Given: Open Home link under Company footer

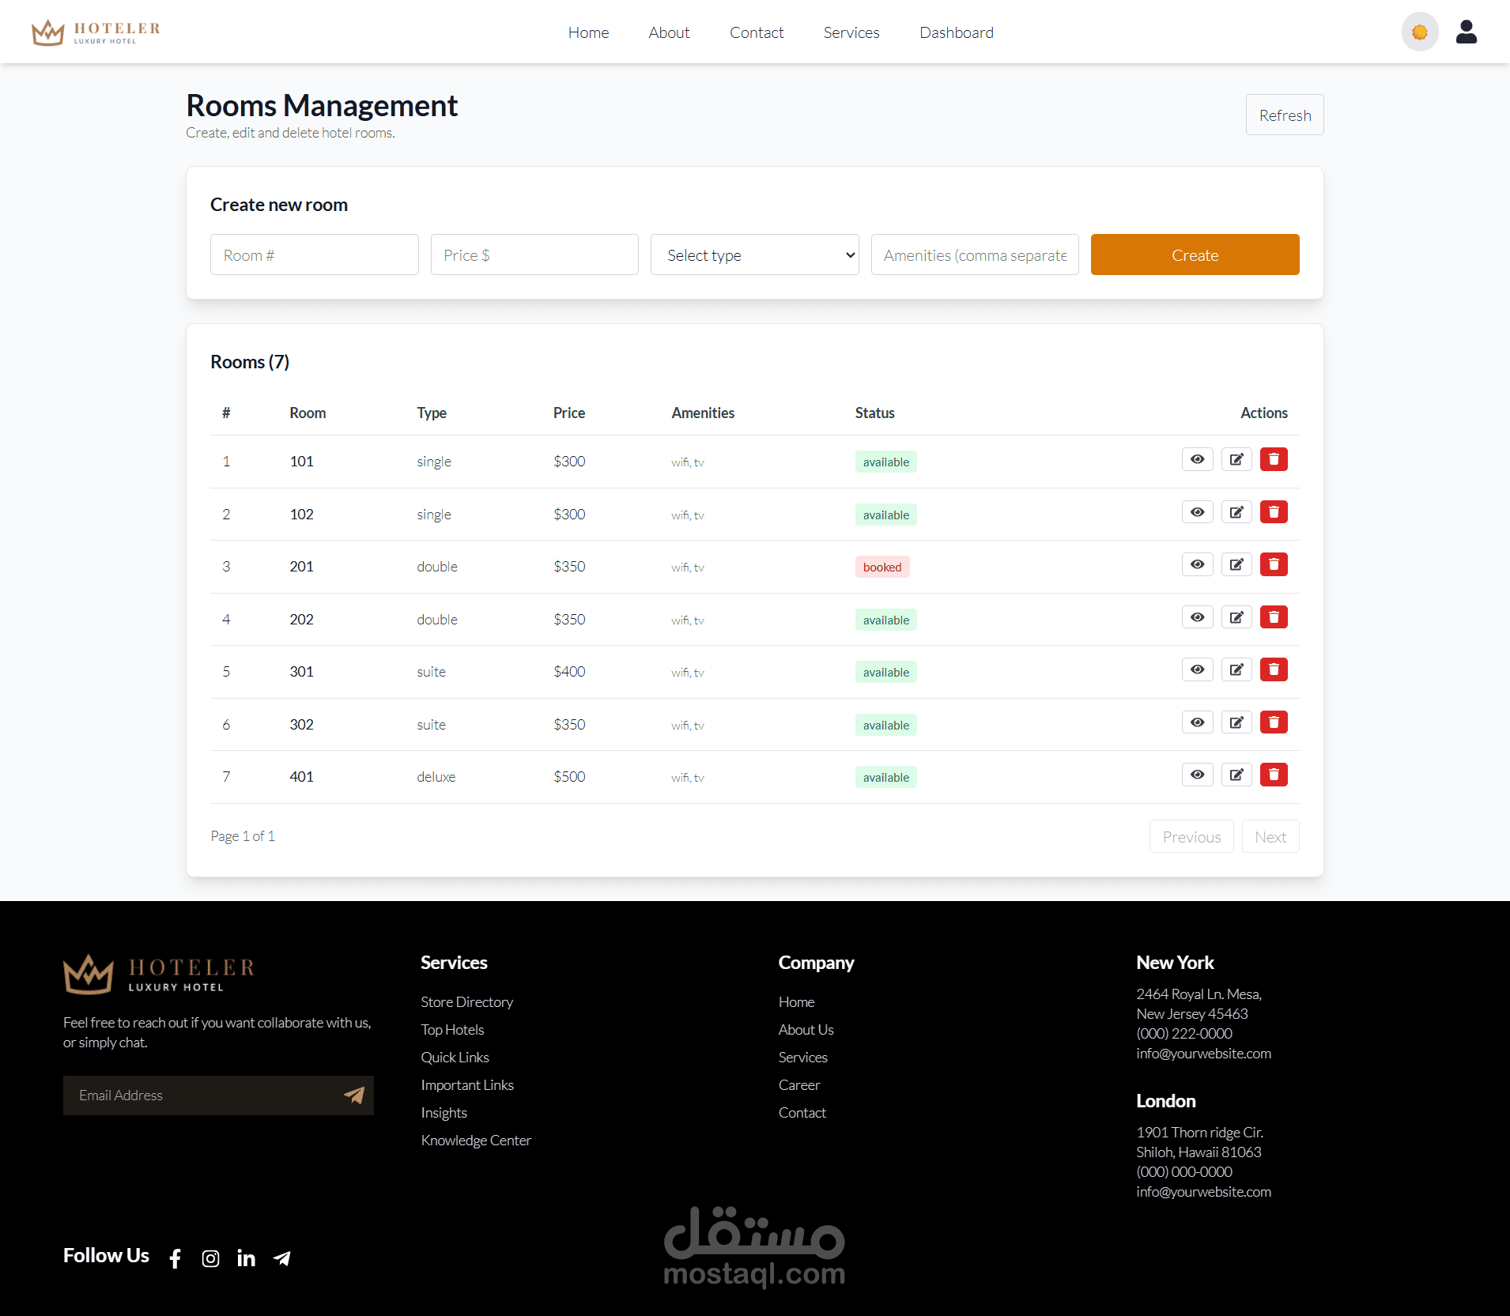Looking at the screenshot, I should [796, 1001].
